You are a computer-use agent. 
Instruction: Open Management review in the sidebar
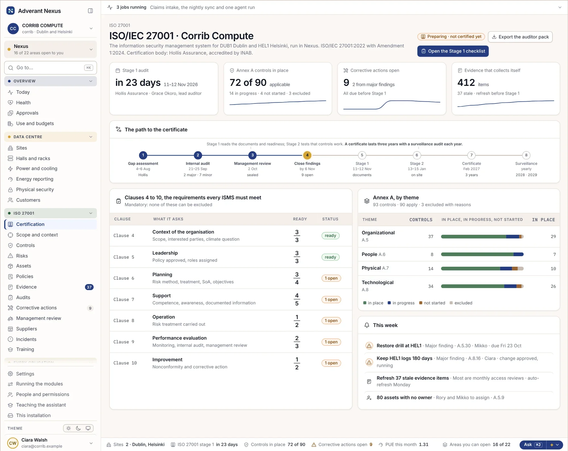coord(51,318)
